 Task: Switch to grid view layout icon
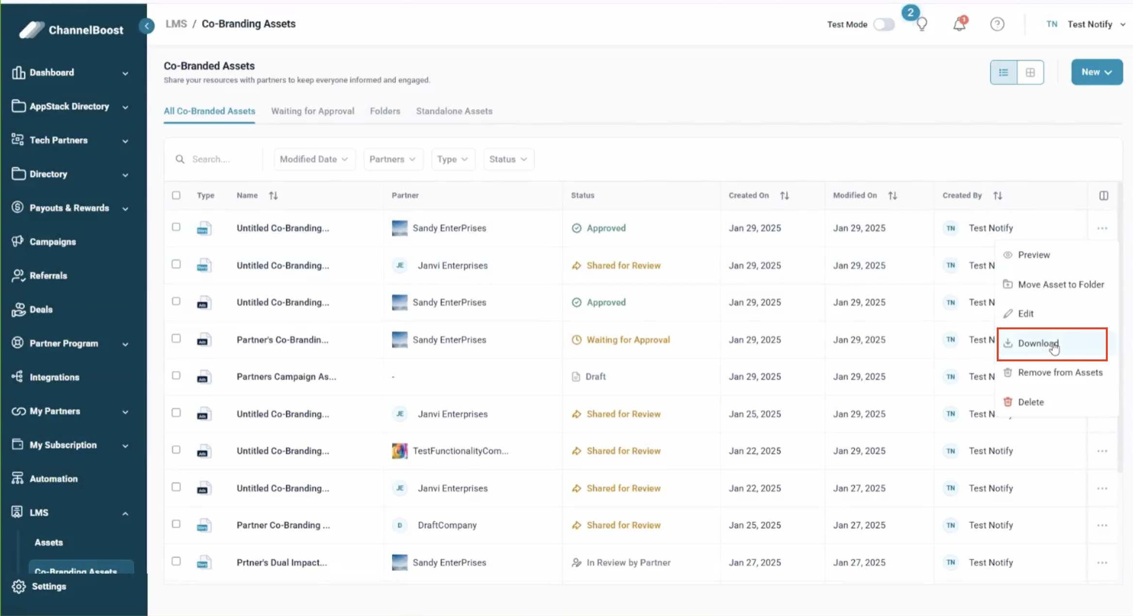tap(1030, 72)
